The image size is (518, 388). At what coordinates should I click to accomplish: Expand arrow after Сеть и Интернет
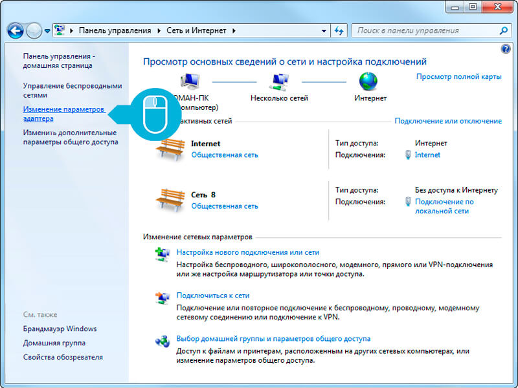tap(234, 30)
